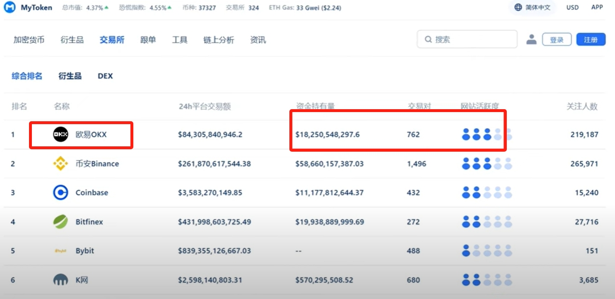615x299 pixels.
Task: Go to 加密货币 in the main navigation
Action: coord(29,40)
